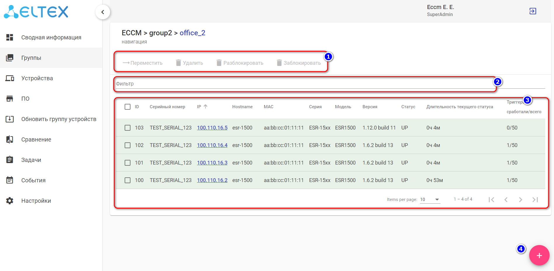
Task: Click the Удалить button in the toolbar
Action: coord(189,63)
